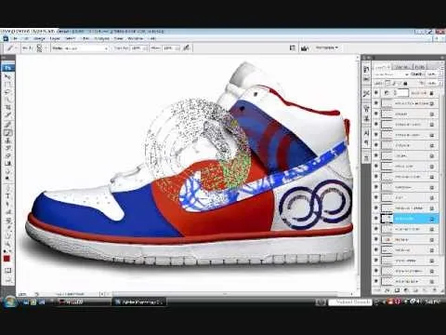This screenshot has width=446, height=335.
Task: Select the History Brush tool
Action: point(8,148)
